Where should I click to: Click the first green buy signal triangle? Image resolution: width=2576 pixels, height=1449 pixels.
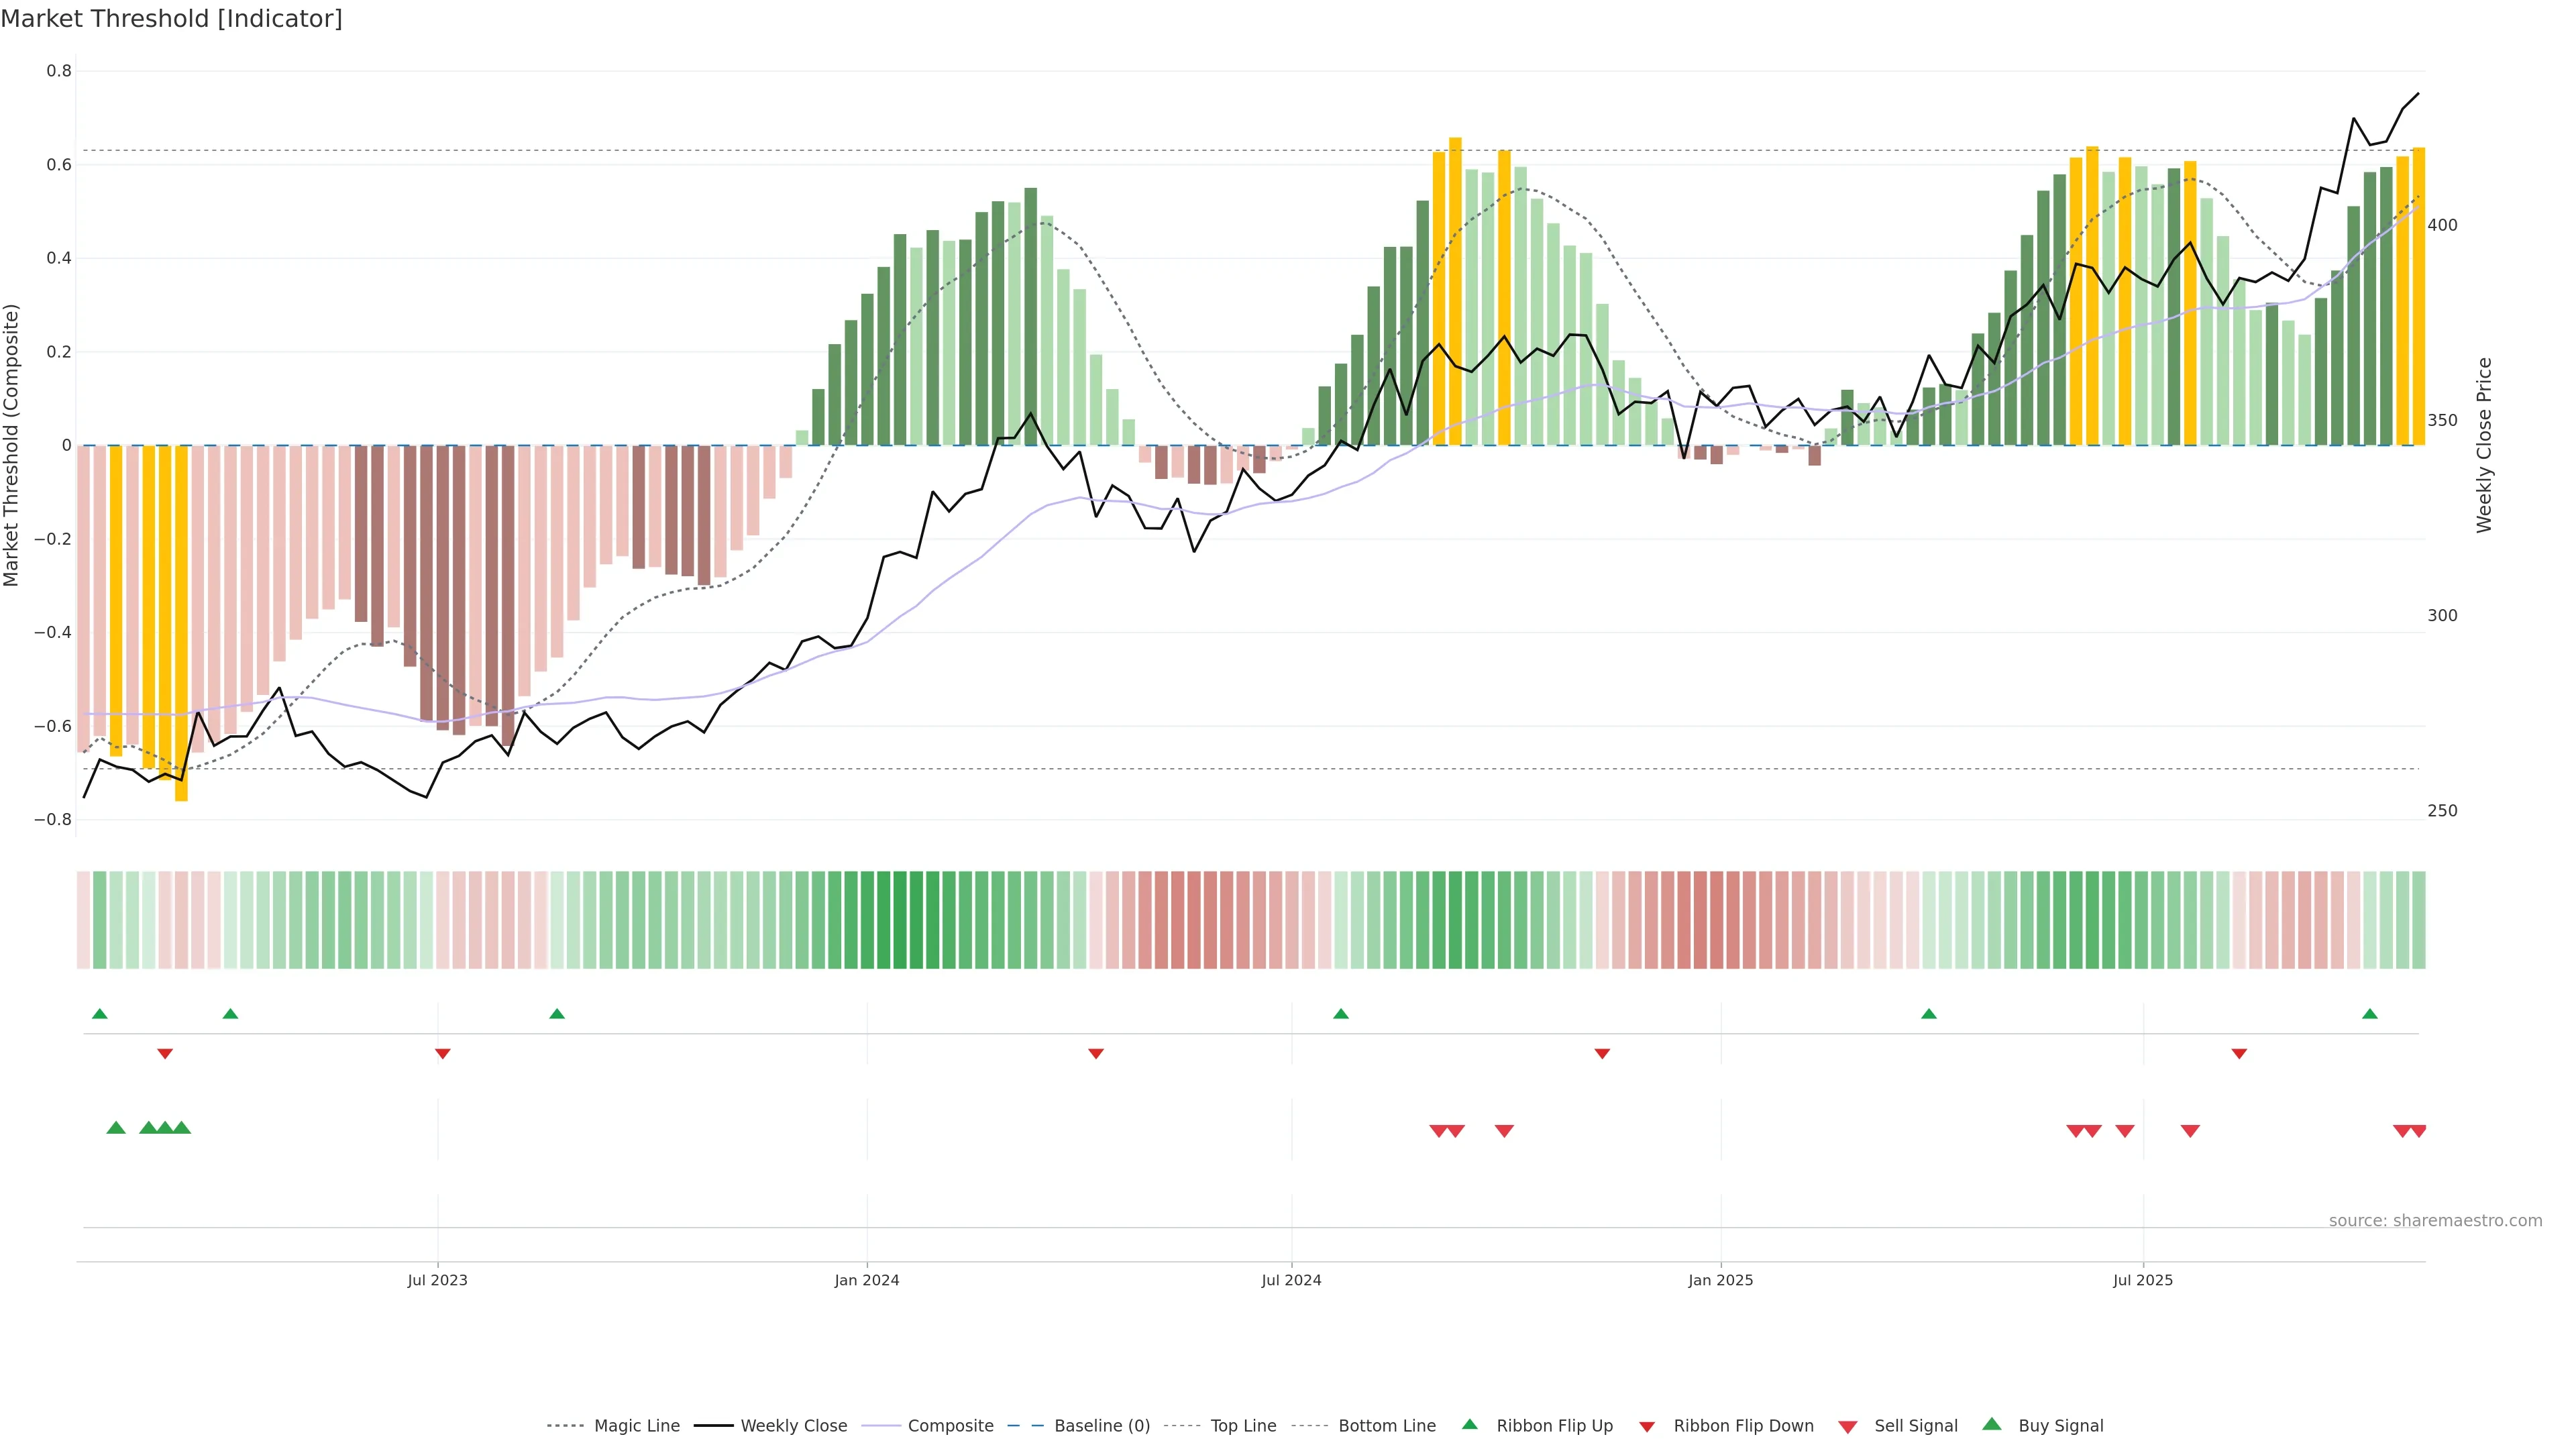tap(116, 1128)
